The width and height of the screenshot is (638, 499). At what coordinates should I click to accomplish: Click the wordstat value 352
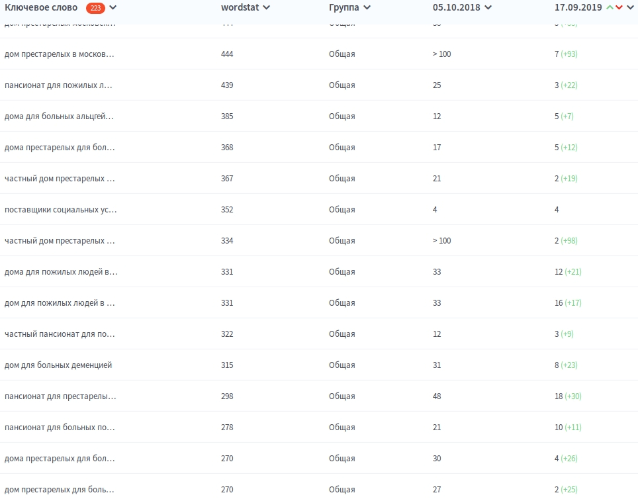[227, 210]
